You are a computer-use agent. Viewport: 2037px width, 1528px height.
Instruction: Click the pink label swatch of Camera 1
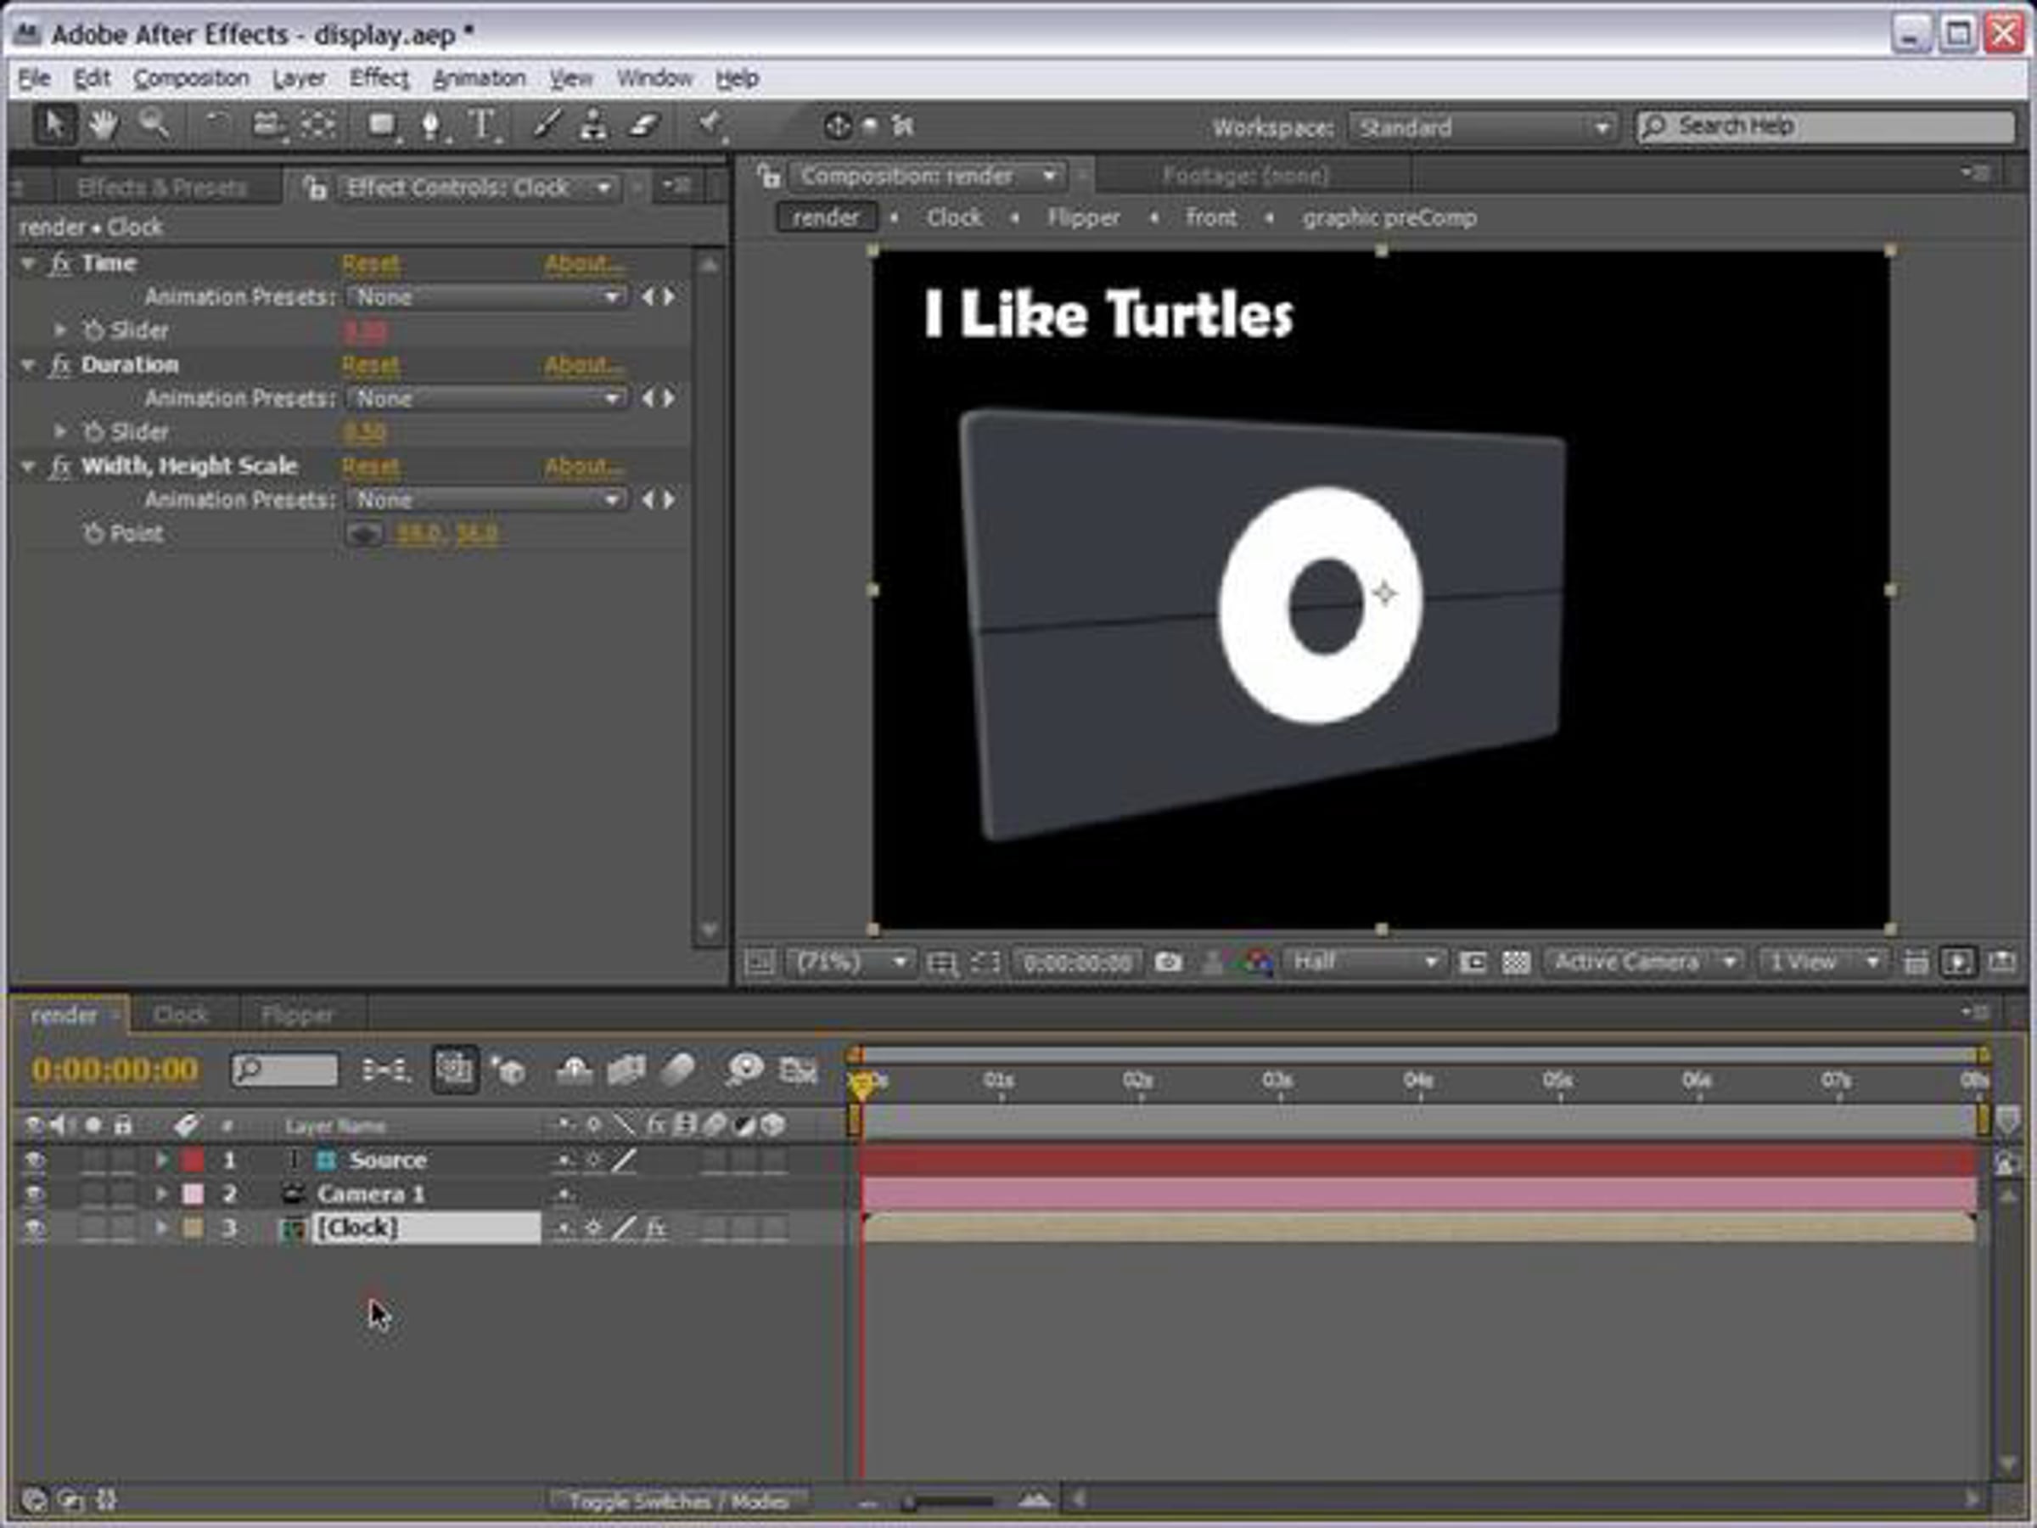coord(193,1194)
